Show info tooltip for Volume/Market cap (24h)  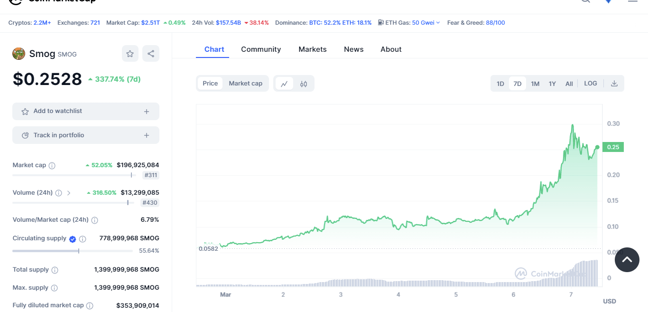(95, 220)
